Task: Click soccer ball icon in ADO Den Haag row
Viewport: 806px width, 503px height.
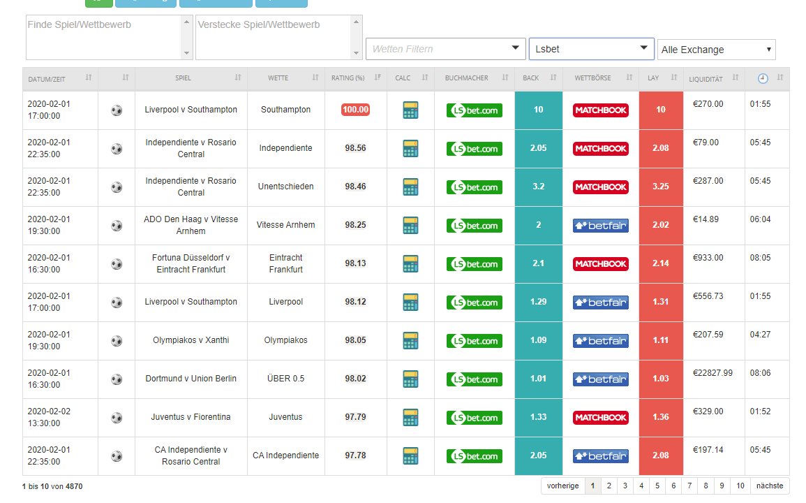Action: click(117, 226)
